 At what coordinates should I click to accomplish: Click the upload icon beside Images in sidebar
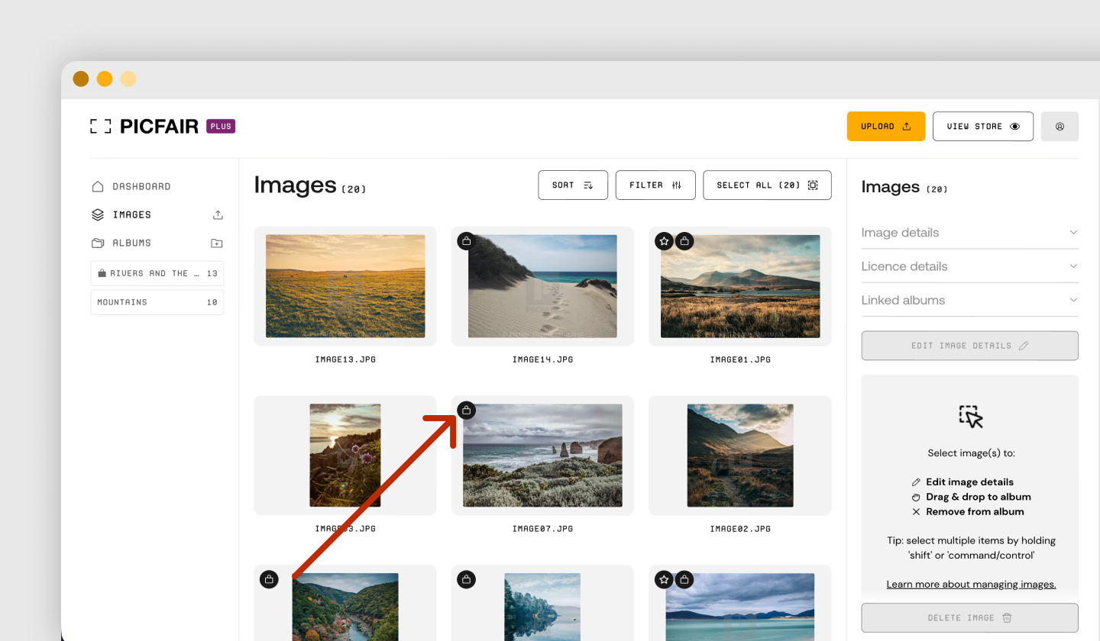[x=218, y=215]
